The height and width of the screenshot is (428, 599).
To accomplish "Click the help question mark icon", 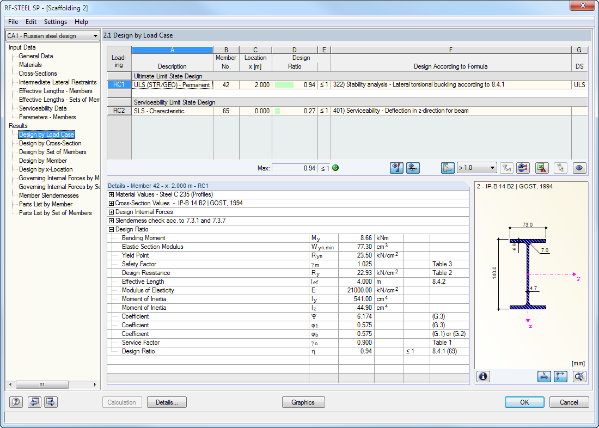I will (x=16, y=402).
